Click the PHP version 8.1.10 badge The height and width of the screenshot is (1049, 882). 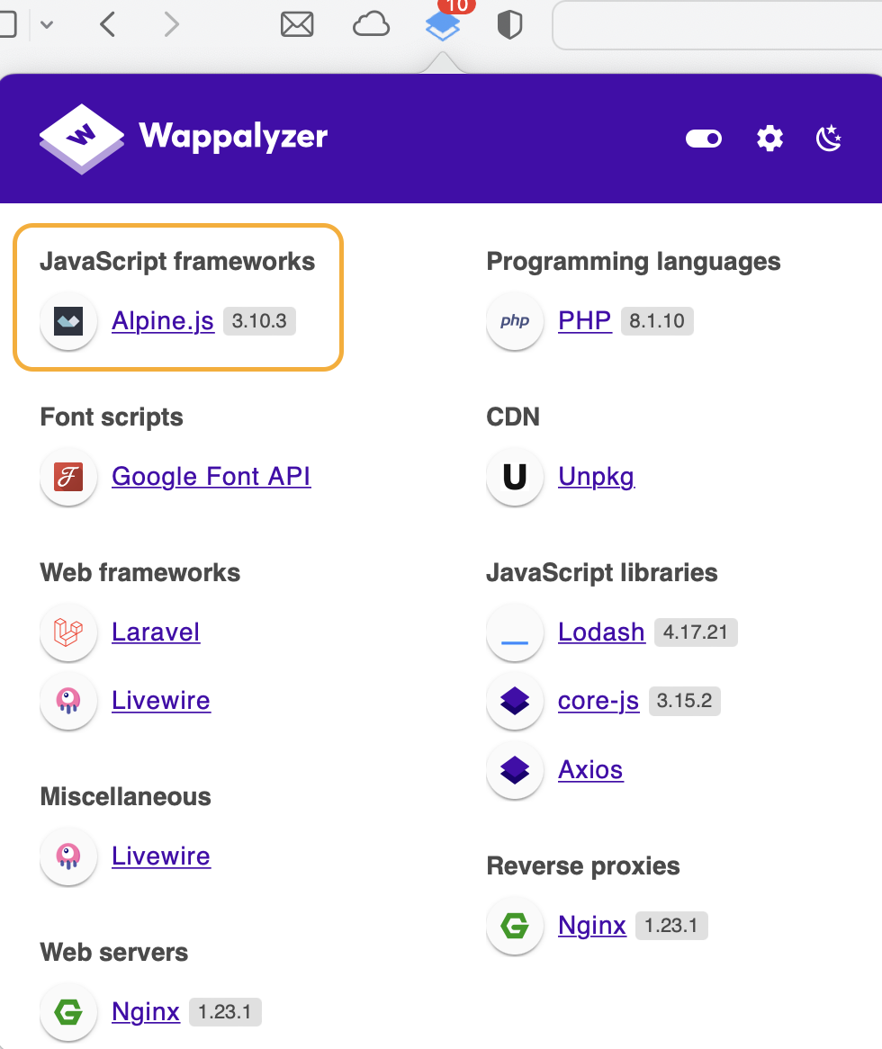pos(656,320)
